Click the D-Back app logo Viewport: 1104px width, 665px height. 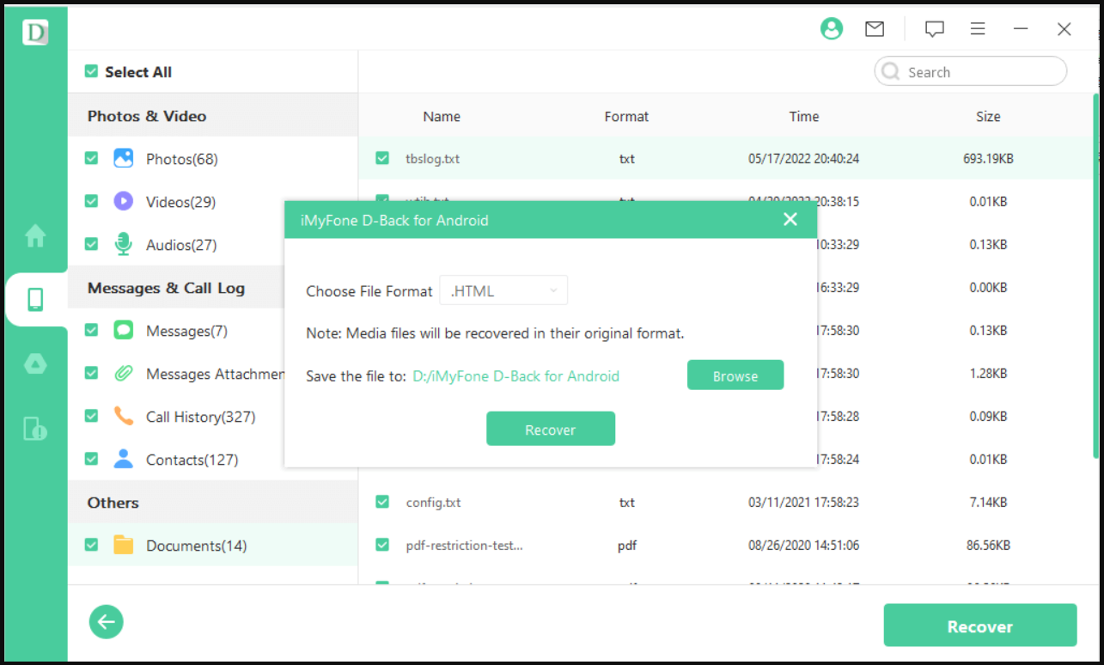click(35, 33)
